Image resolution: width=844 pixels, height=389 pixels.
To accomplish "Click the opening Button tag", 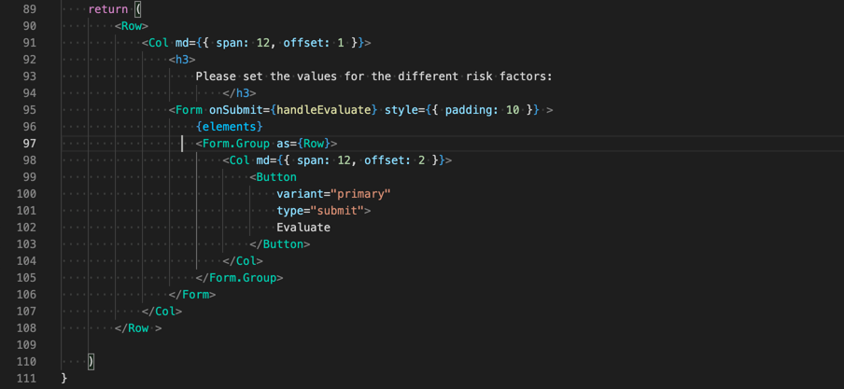I will [273, 177].
